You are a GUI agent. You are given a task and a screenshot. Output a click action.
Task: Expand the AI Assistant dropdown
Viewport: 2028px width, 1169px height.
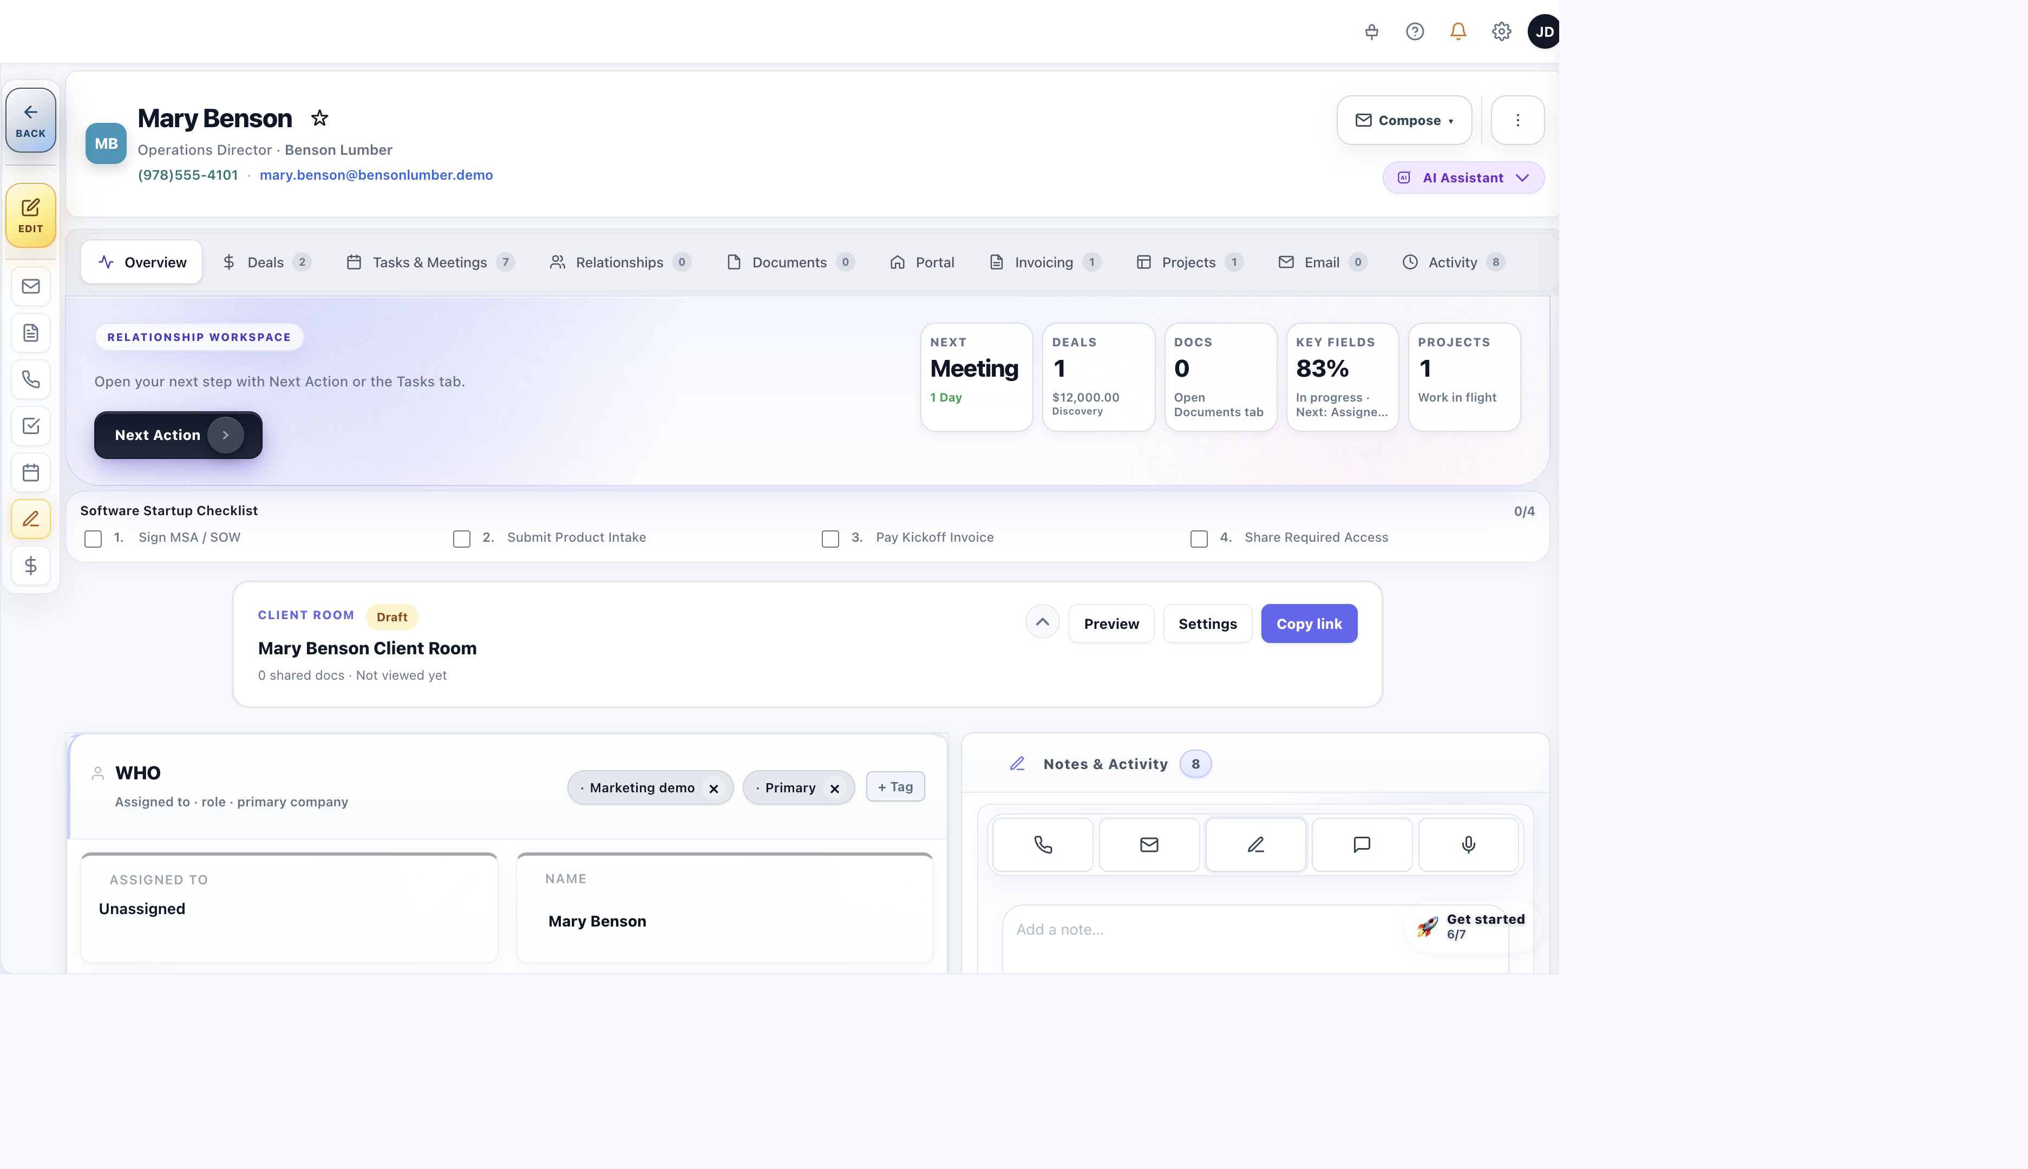pos(1463,178)
